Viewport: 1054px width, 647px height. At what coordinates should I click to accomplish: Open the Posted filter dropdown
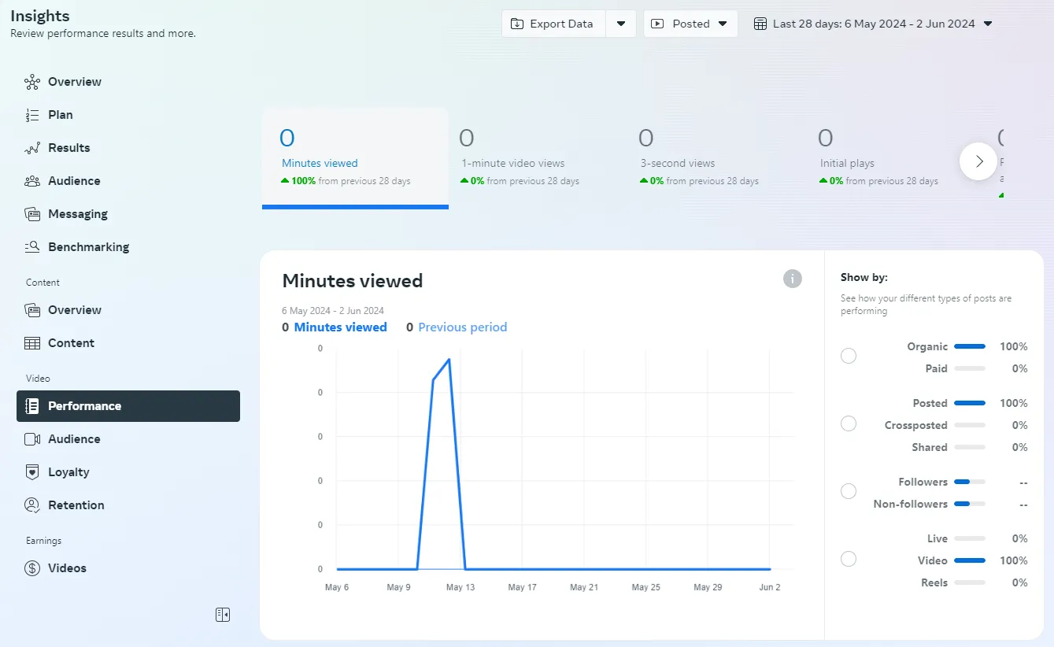(690, 24)
